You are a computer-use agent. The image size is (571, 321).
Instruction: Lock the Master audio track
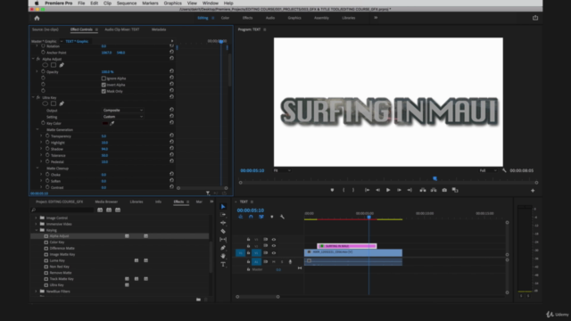pyautogui.click(x=248, y=269)
